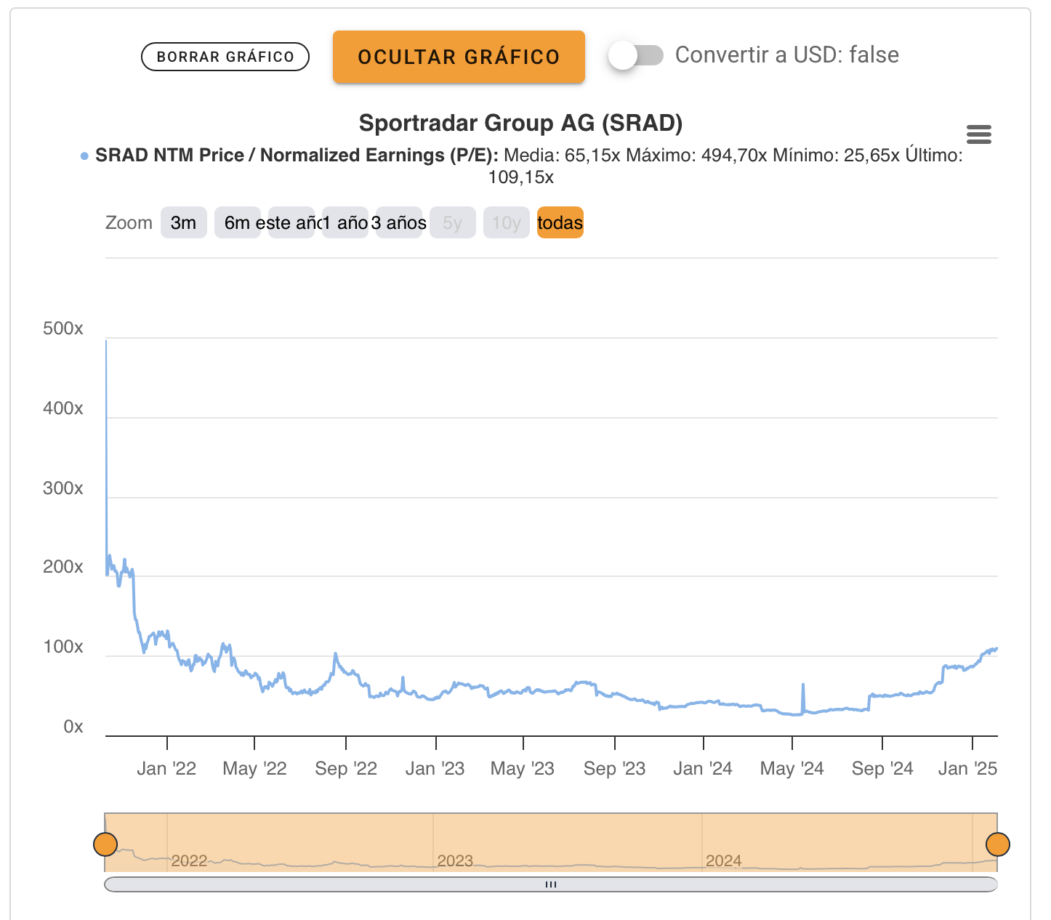Click the Jan '24 x-axis label
The width and height of the screenshot is (1051, 920).
click(703, 769)
